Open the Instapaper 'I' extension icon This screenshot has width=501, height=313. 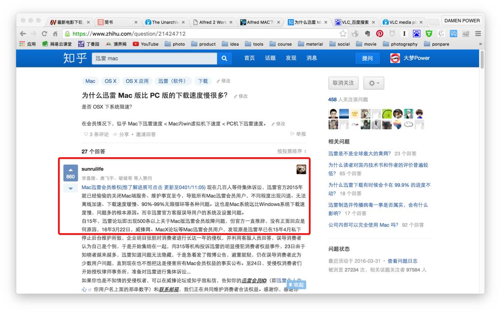tap(404, 33)
